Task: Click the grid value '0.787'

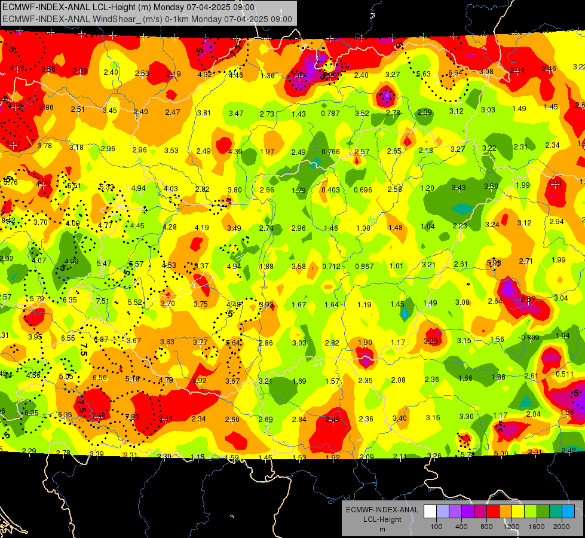Action: tap(330, 113)
